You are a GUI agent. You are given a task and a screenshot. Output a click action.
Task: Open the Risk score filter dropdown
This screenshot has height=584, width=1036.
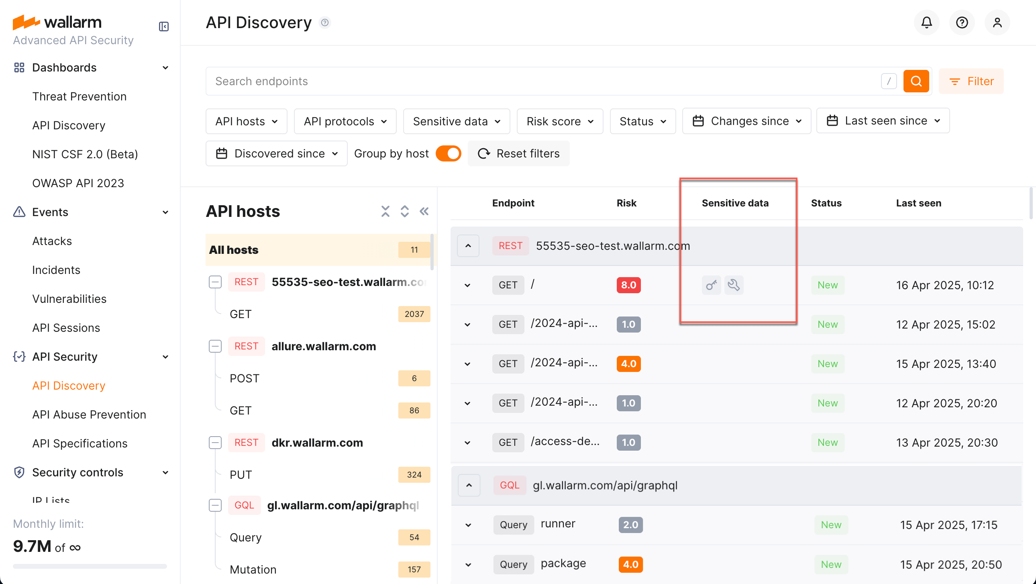pos(559,121)
